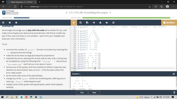
Task: Open a new browser tab
Action: pos(39,2)
